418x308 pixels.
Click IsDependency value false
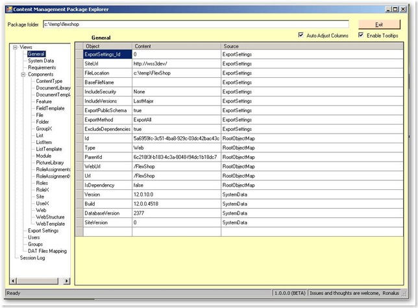coord(177,185)
